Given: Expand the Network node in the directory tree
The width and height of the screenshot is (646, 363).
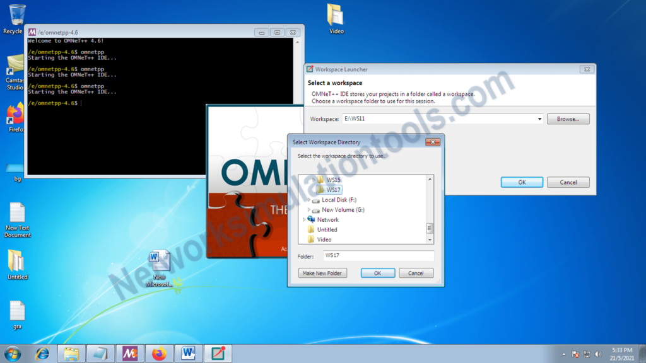Looking at the screenshot, I should (x=303, y=219).
